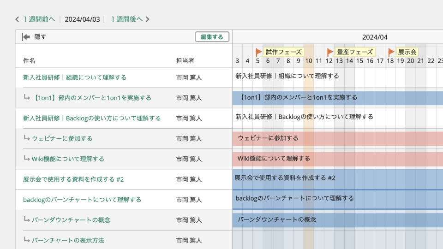The width and height of the screenshot is (443, 249).
Task: Click the 展示会 milestone flag icon
Action: (x=391, y=52)
